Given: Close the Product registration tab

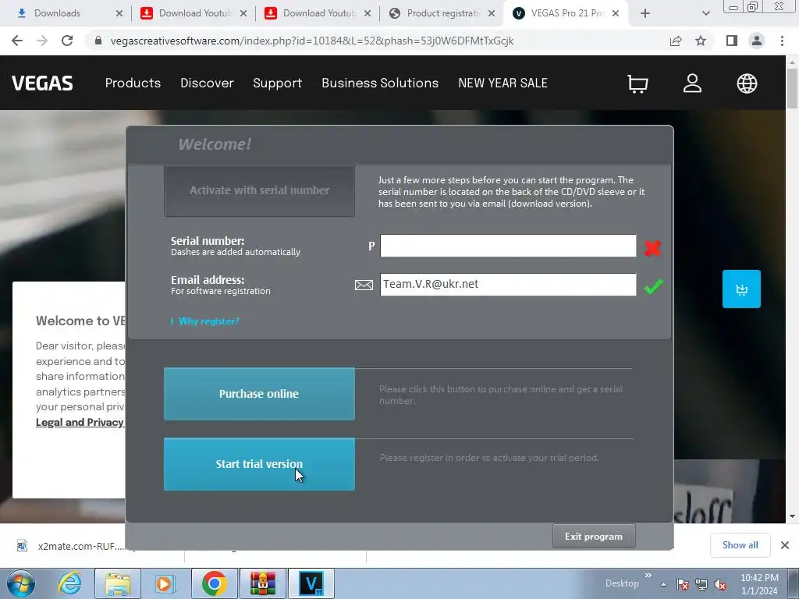Looking at the screenshot, I should pyautogui.click(x=492, y=13).
